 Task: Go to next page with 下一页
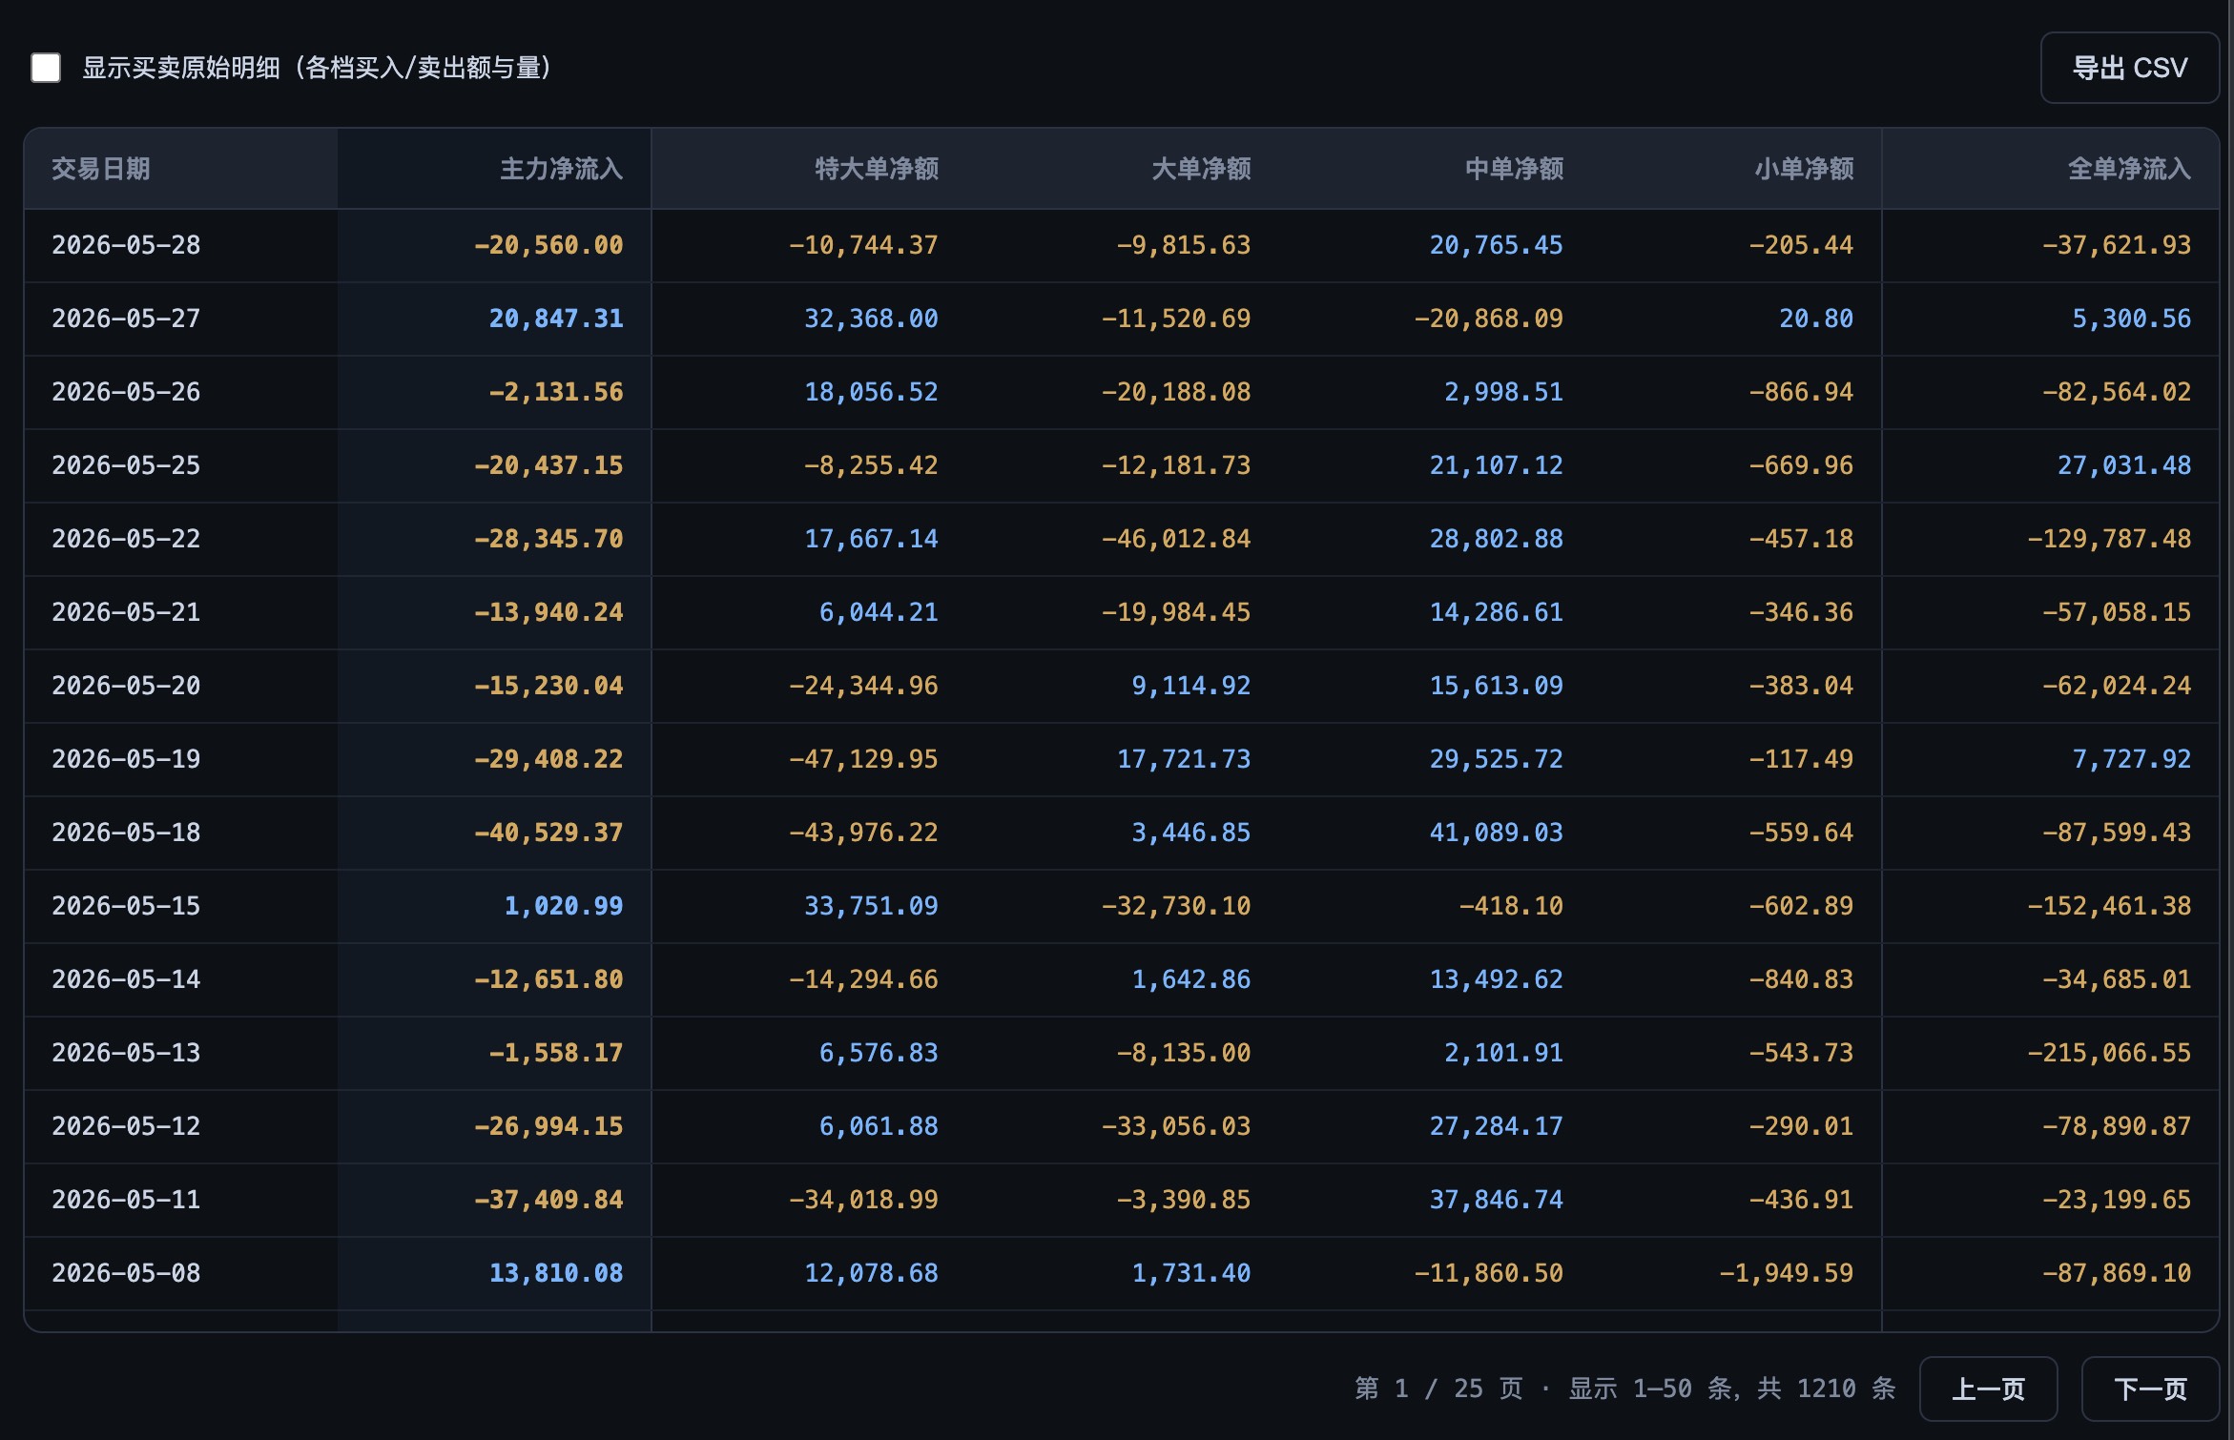tap(2150, 1389)
